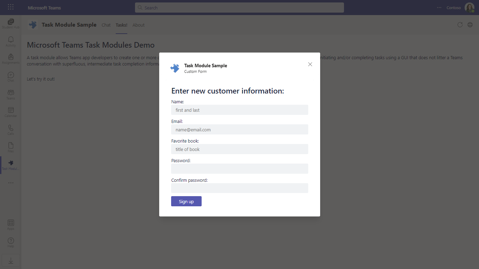This screenshot has height=269, width=479.
Task: Switch to the About tab
Action: coord(139,25)
